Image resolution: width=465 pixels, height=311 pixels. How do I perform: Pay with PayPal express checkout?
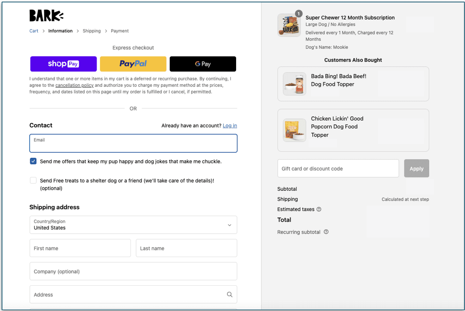tap(133, 63)
